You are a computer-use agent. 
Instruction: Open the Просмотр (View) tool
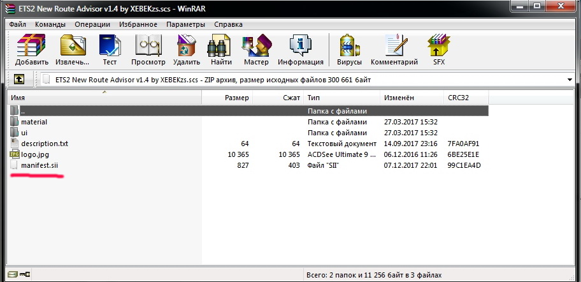tap(148, 49)
